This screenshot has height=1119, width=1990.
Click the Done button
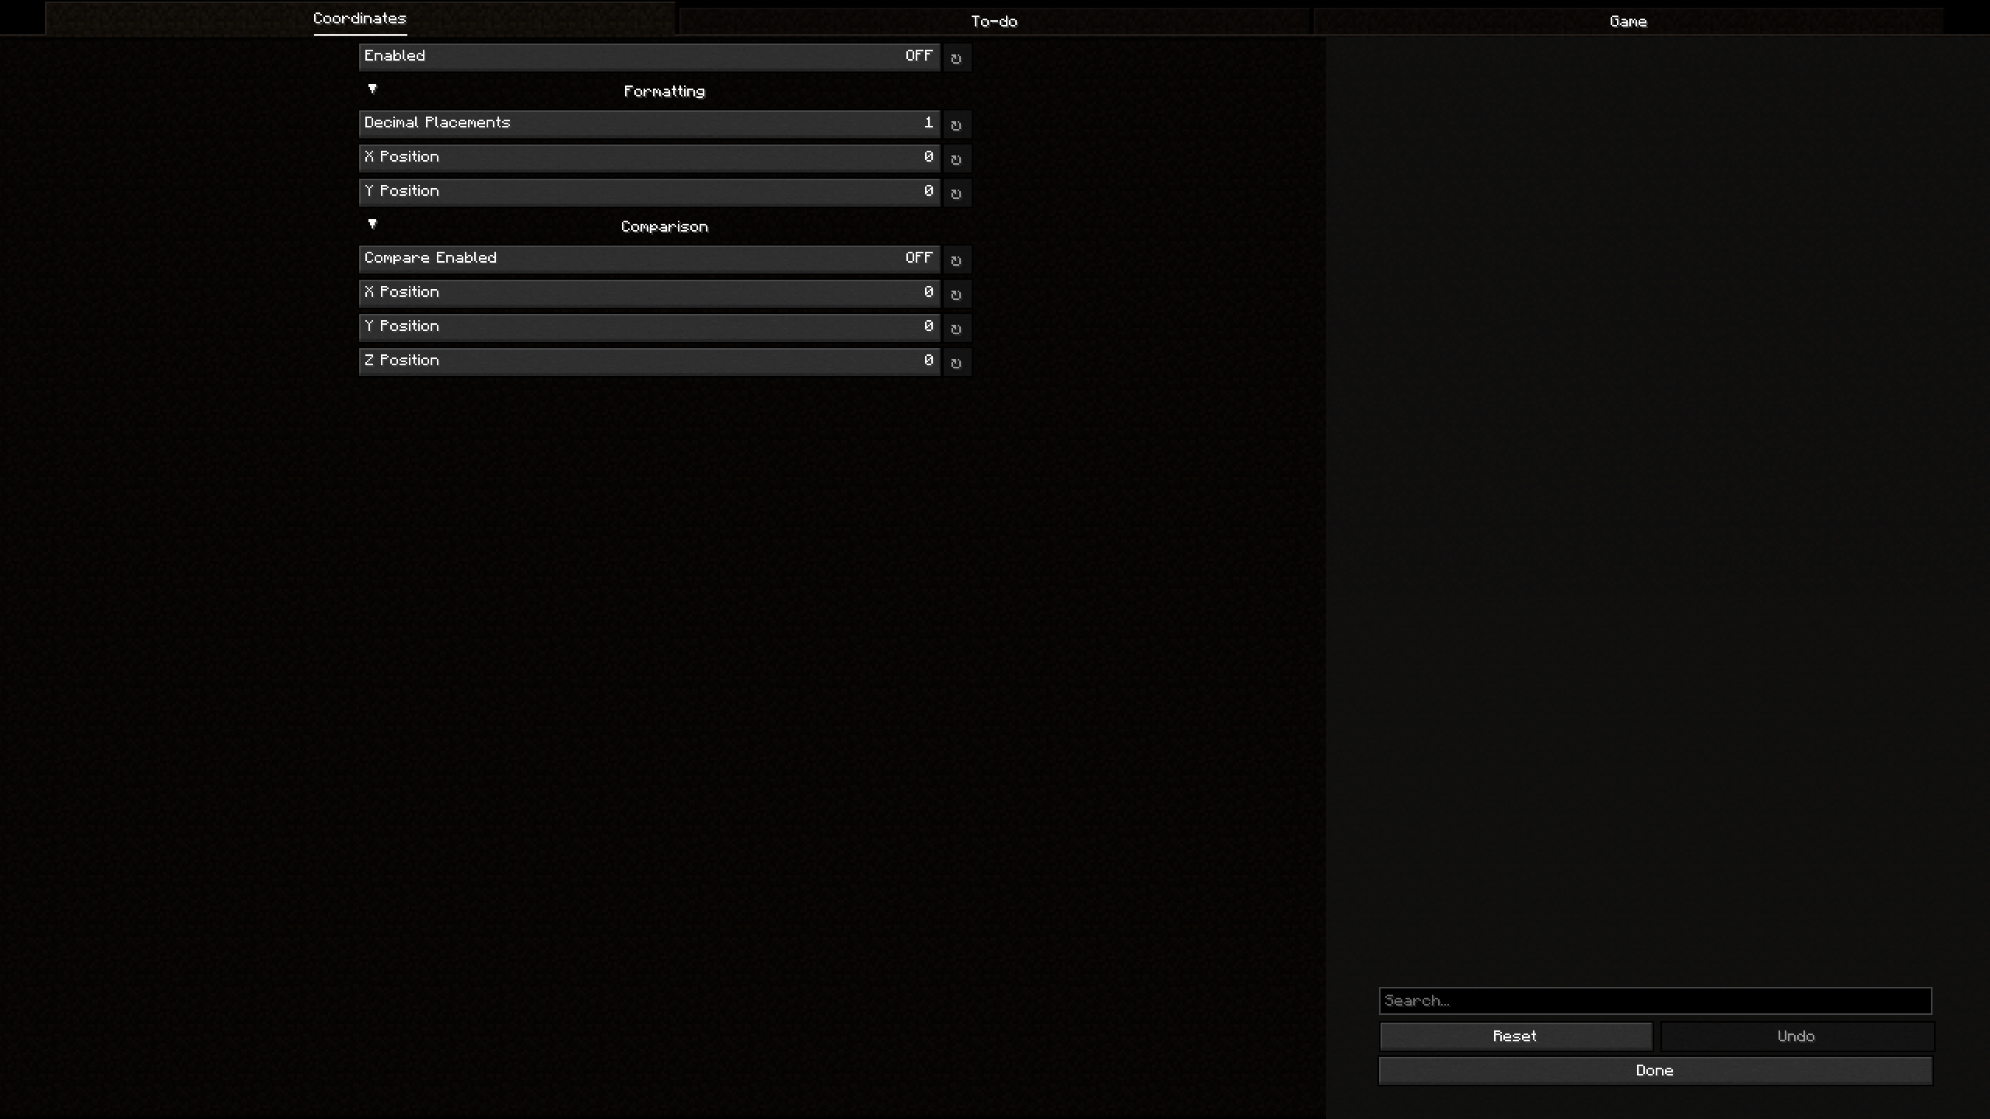point(1655,1070)
